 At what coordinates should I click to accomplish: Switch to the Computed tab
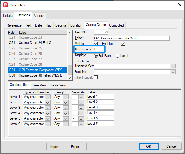pos(116,25)
